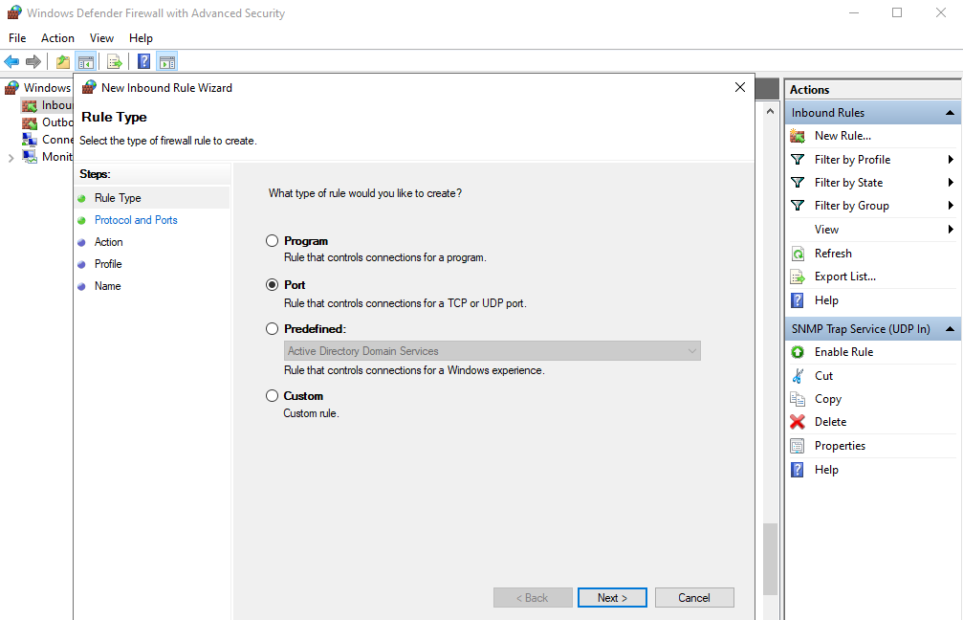Click the Delete action label
963x620 pixels.
[x=830, y=422]
